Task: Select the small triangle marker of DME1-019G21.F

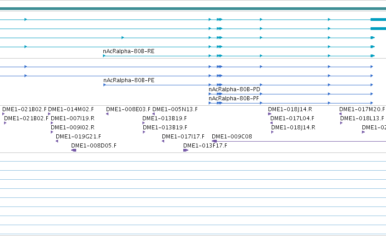Action: (57, 141)
